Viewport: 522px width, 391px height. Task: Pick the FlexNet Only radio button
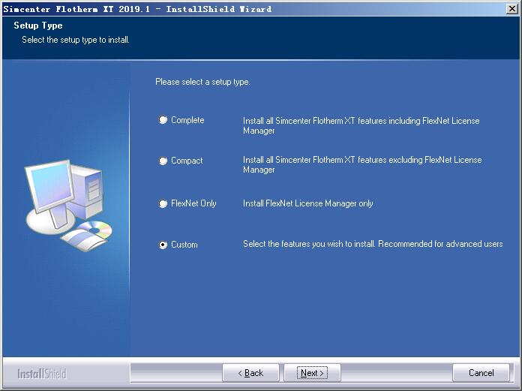163,203
